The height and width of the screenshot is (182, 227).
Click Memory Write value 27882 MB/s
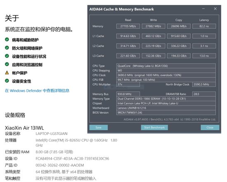coord(154,26)
